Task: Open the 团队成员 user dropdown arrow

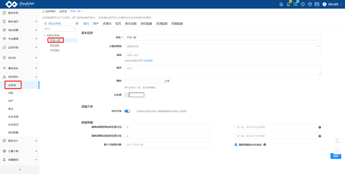Action: pos(341,4)
